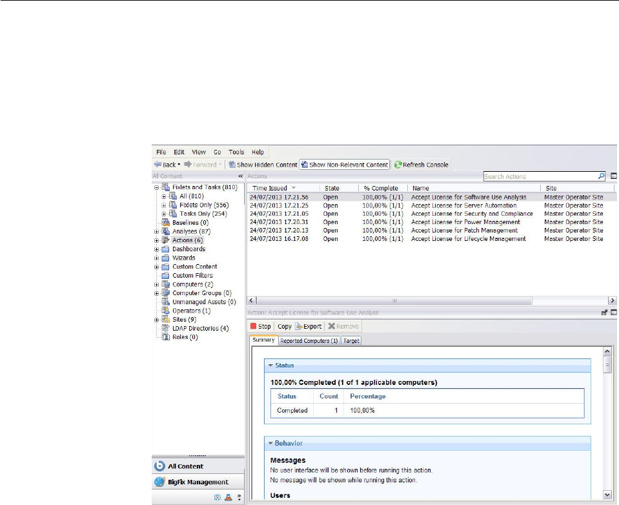
Task: Click the Computers tree icon
Action: (x=166, y=284)
